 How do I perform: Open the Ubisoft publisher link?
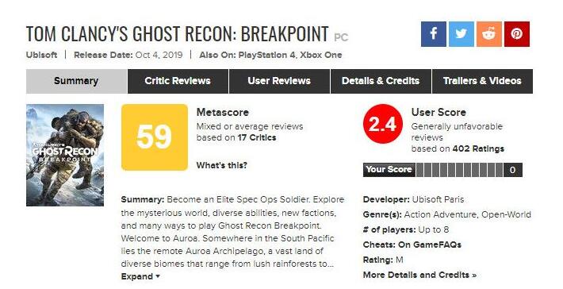(x=42, y=55)
